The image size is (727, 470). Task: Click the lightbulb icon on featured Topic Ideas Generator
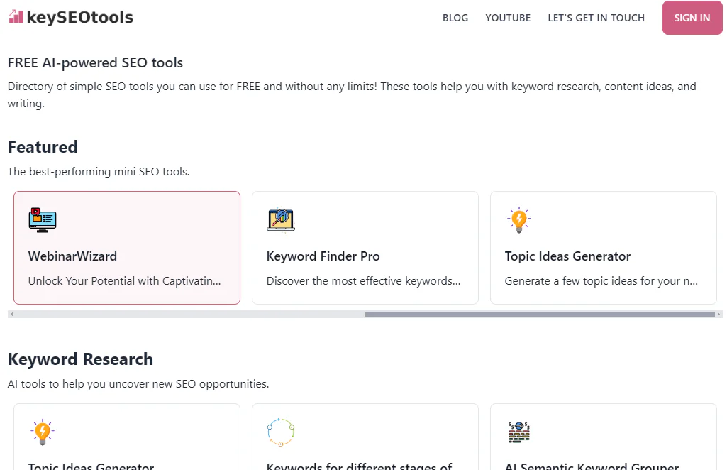pos(518,220)
